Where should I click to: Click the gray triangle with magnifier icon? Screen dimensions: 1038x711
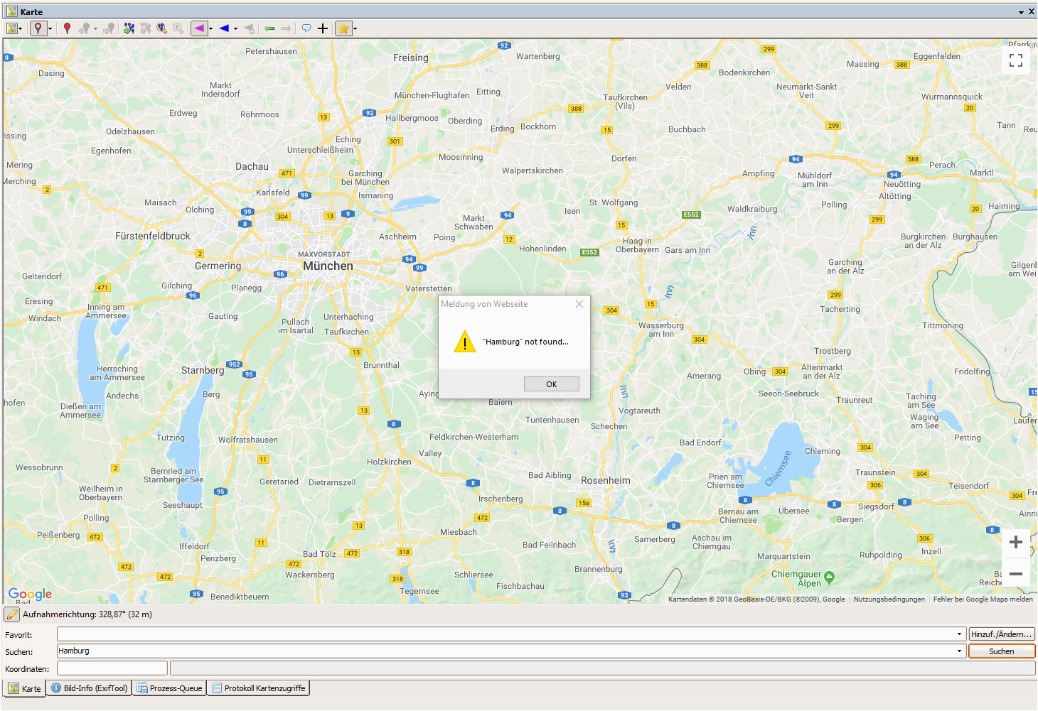(249, 28)
